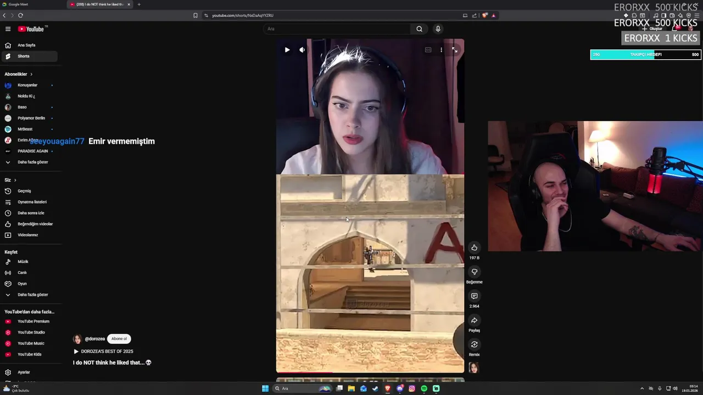The image size is (703, 395).
Task: Open YouTube Kids
Action: tap(29, 354)
